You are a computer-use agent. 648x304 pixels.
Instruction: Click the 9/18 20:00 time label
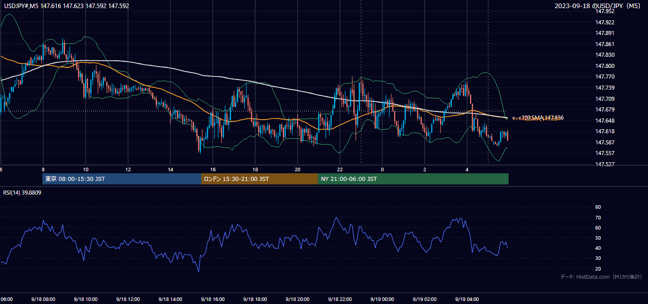click(297, 299)
